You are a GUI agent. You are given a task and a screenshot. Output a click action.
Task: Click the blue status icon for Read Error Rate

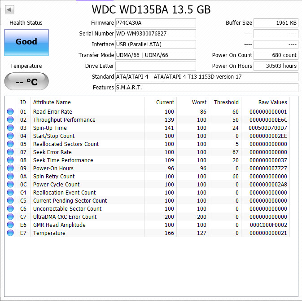tap(10, 111)
